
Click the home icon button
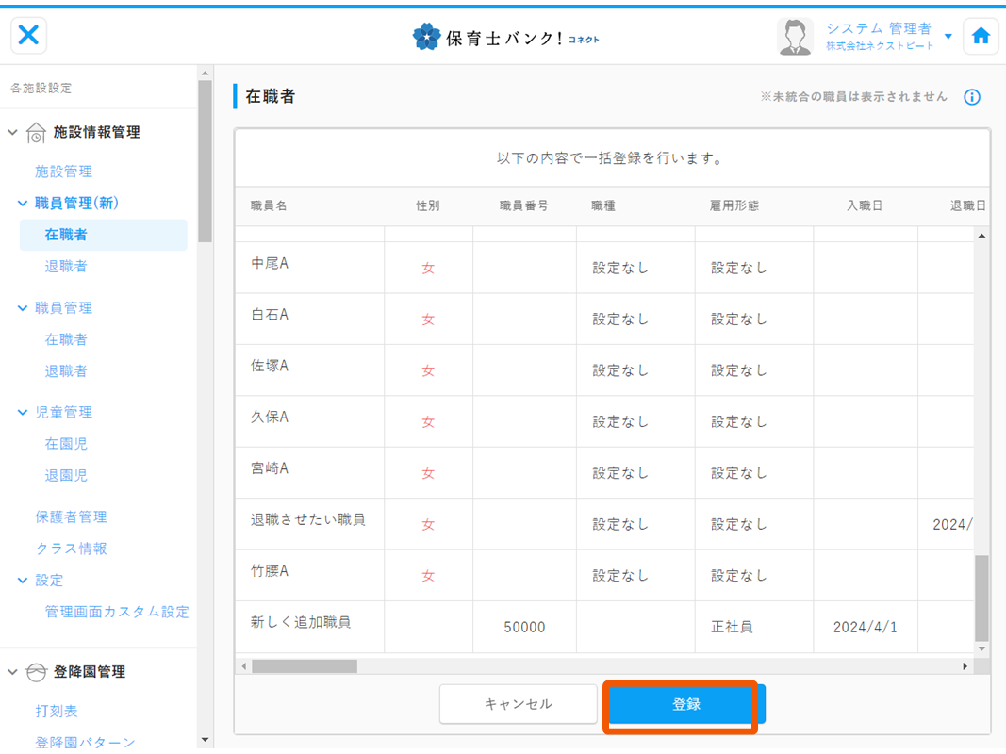click(x=981, y=36)
